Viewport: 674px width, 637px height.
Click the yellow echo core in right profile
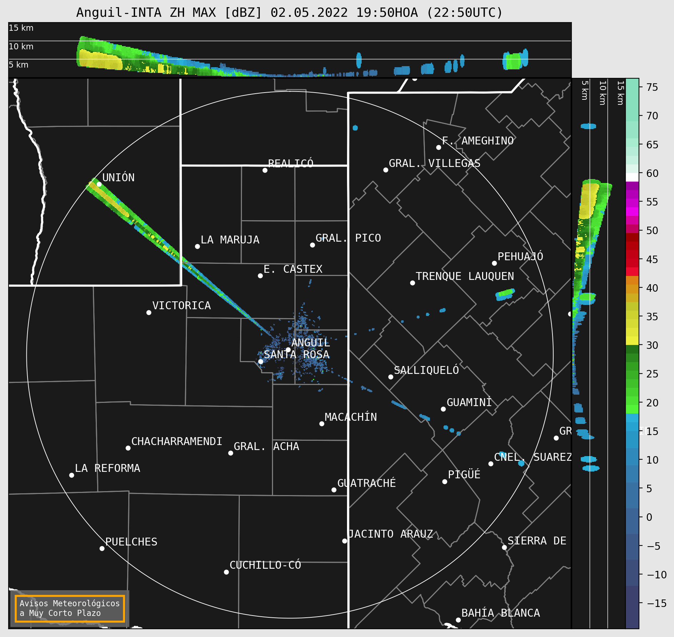coord(589,201)
